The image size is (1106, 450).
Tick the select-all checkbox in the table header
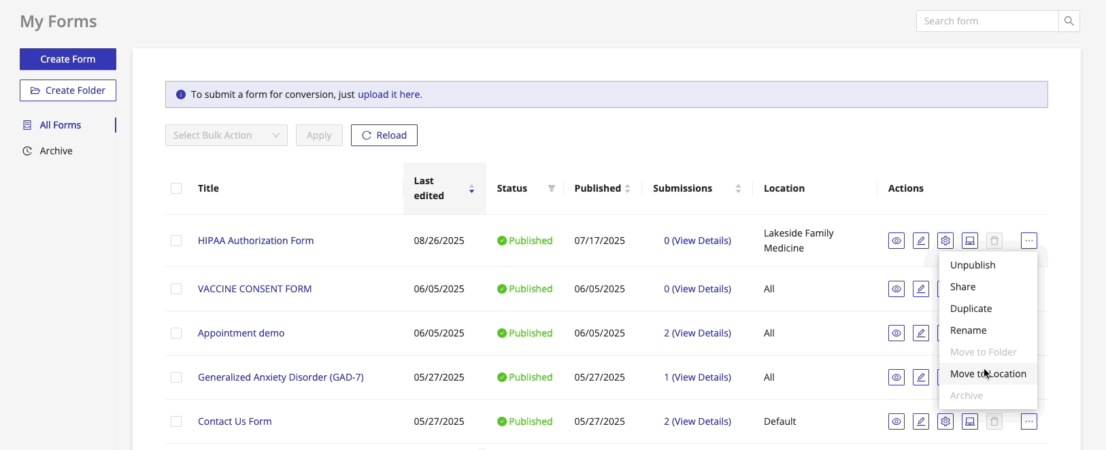pos(176,188)
